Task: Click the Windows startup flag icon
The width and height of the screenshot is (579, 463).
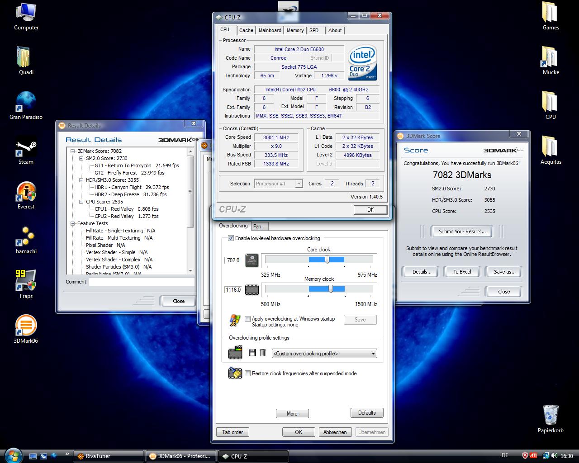Action: click(x=235, y=320)
